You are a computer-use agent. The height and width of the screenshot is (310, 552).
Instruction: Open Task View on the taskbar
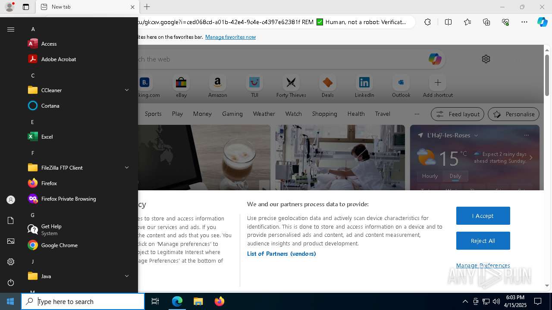coord(155,301)
